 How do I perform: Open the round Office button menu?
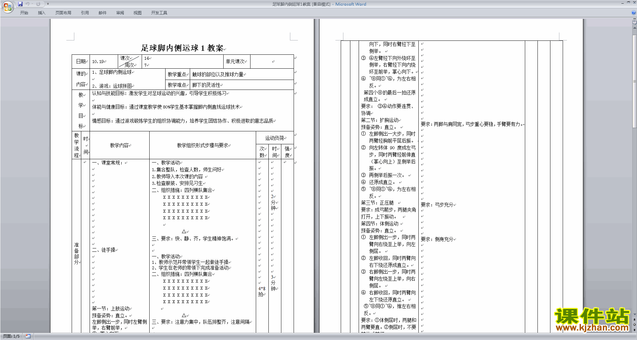pos(7,7)
